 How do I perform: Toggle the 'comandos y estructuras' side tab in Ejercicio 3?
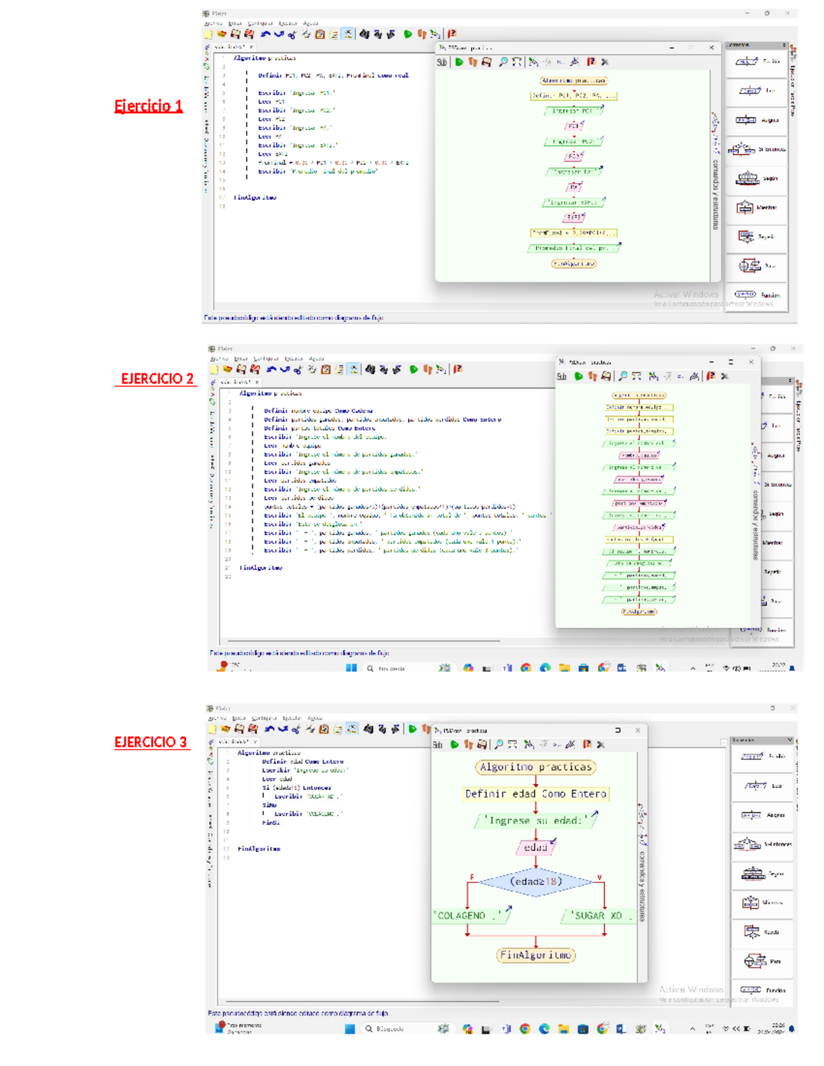coord(642,885)
